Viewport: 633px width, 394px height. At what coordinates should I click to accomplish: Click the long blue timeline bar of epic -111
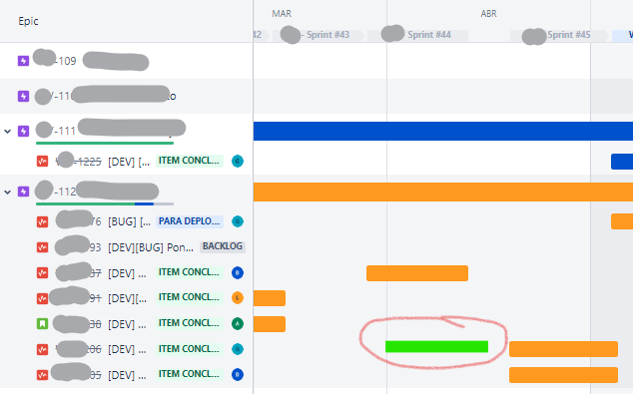pos(443,131)
